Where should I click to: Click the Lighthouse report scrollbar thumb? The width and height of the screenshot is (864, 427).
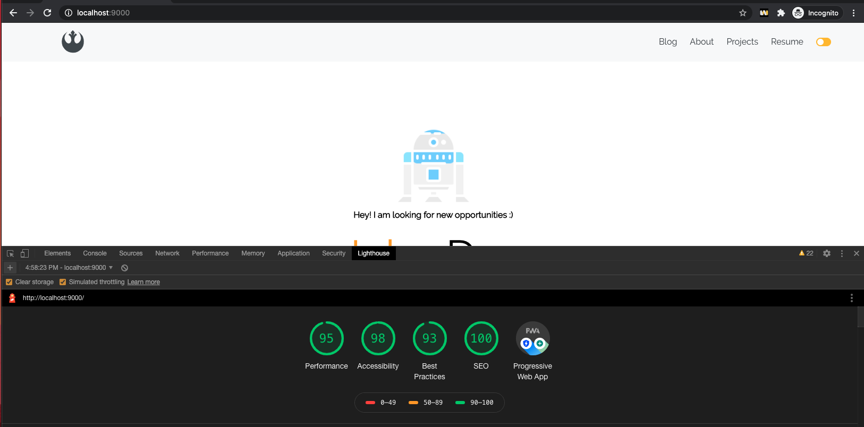pyautogui.click(x=861, y=317)
